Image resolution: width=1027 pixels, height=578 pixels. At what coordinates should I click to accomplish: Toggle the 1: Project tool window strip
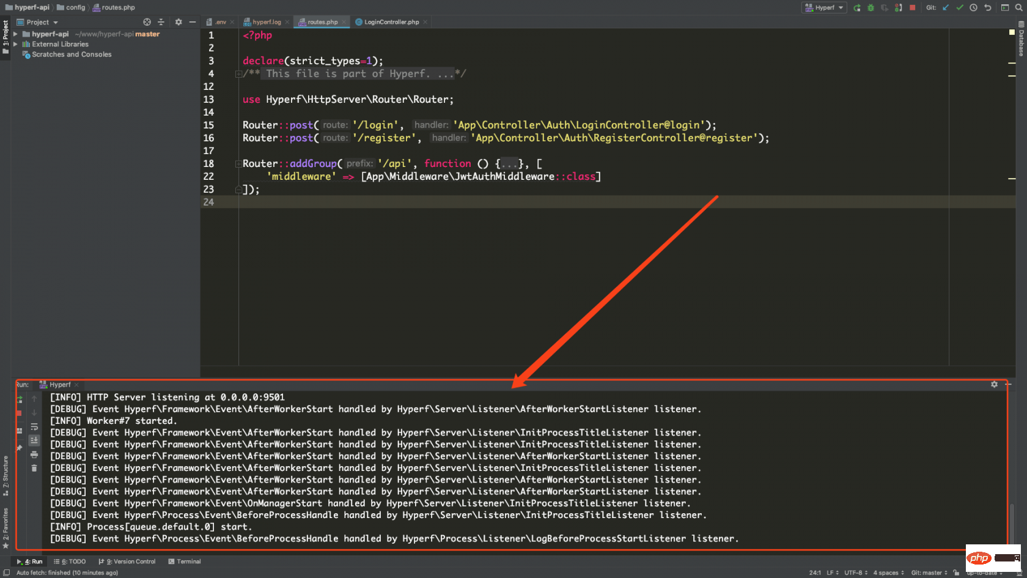[x=6, y=37]
